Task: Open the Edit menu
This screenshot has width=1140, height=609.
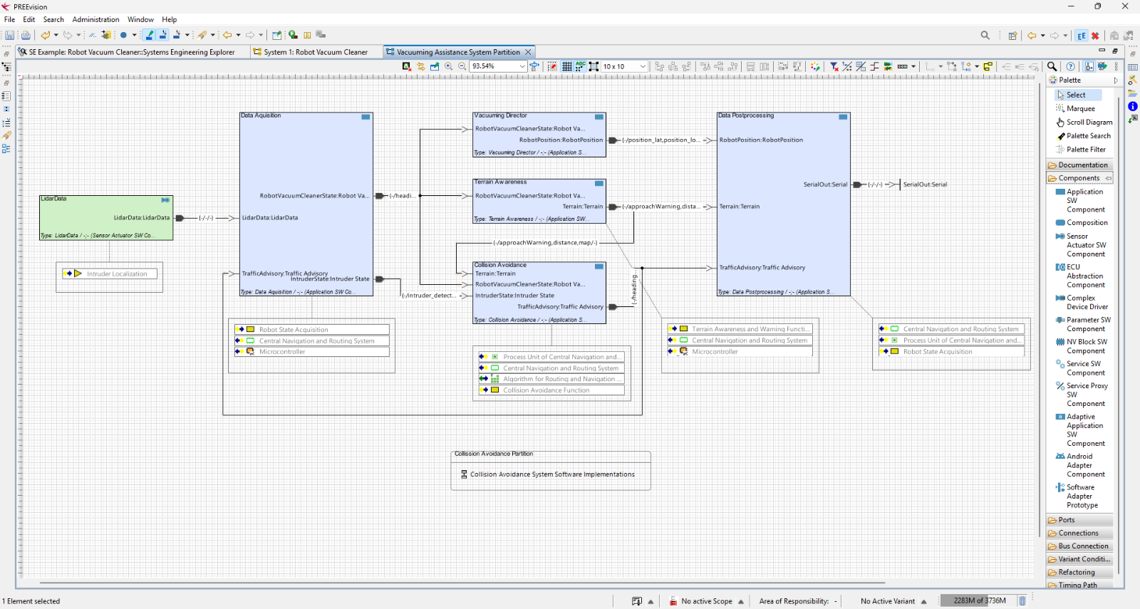Action: coord(29,19)
